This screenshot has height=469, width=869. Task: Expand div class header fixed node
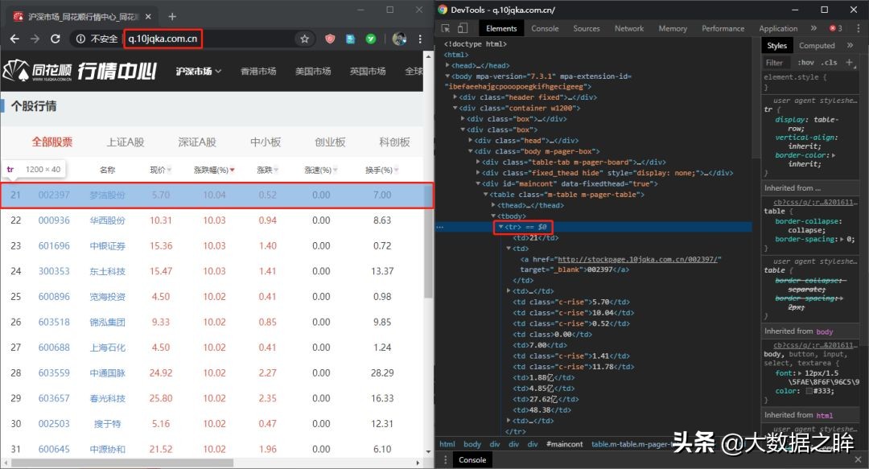pos(455,97)
